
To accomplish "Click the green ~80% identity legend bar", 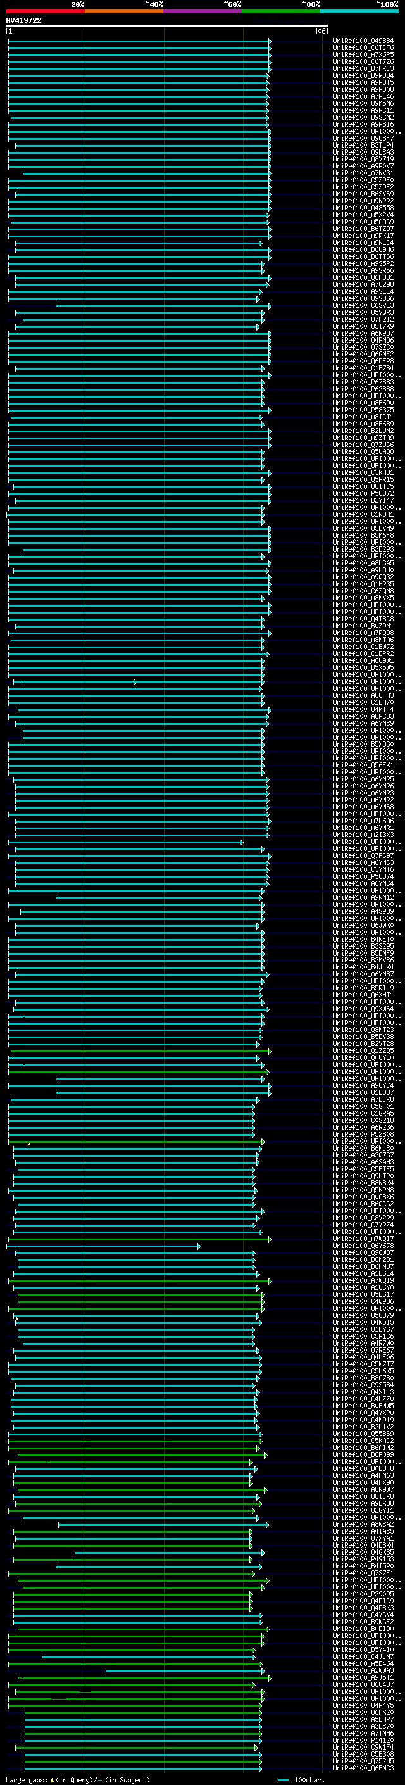I will tap(281, 11).
